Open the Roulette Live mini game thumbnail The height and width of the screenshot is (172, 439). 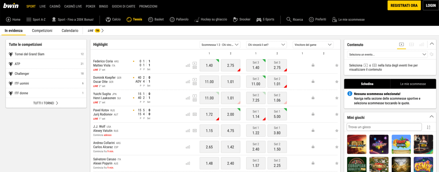[x=424, y=144]
